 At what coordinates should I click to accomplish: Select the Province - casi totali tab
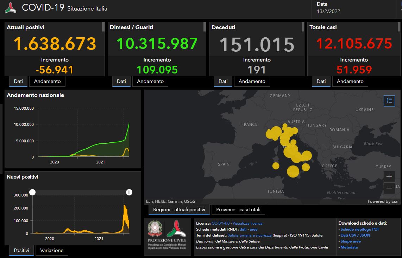tap(238, 210)
